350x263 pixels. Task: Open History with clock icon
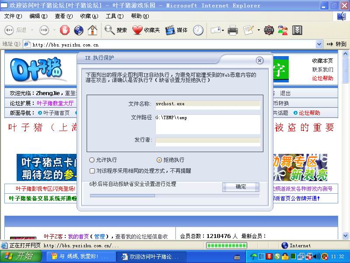point(198,30)
